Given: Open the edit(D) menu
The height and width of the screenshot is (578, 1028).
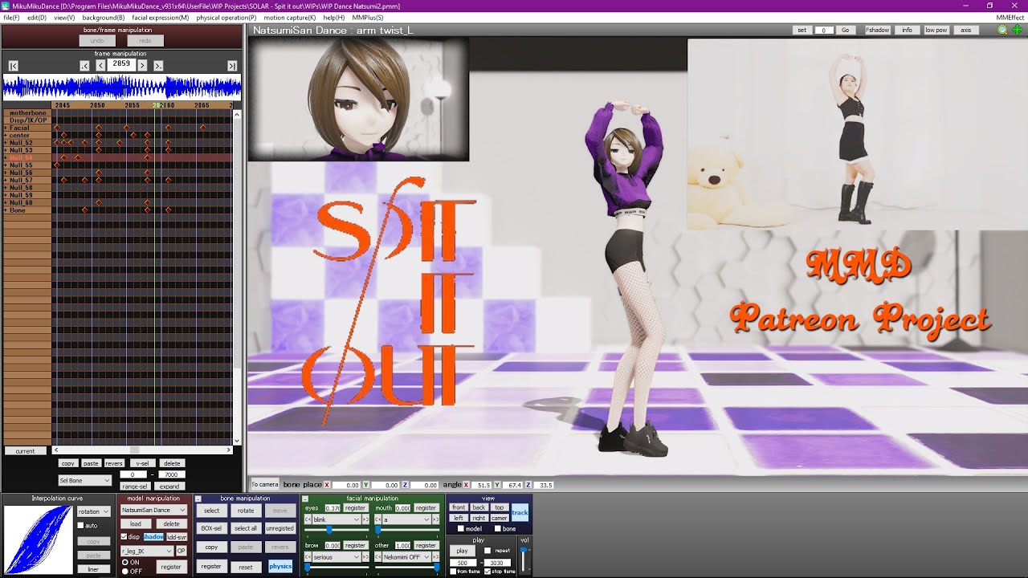Looking at the screenshot, I should [36, 17].
